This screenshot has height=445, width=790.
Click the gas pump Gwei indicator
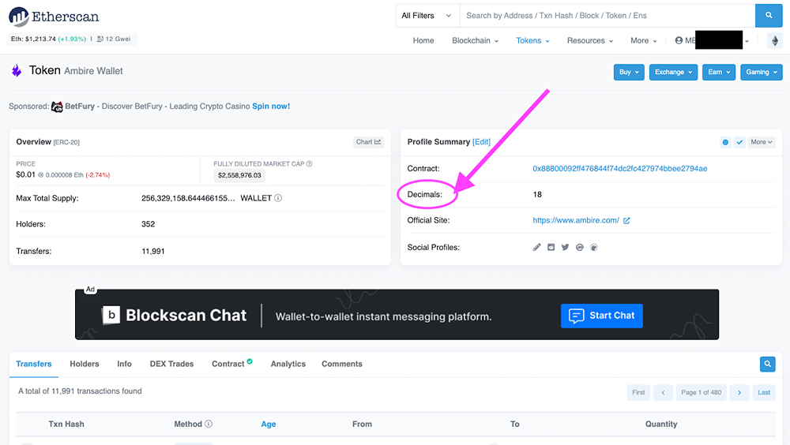(x=114, y=39)
